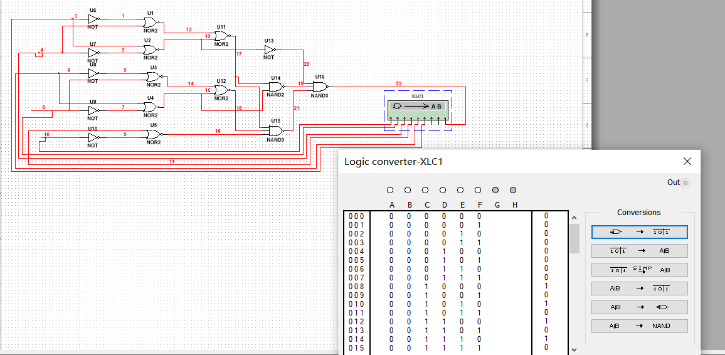The image size is (725, 355).
Task: Click the truth table scrollbar thumb
Action: [x=574, y=238]
